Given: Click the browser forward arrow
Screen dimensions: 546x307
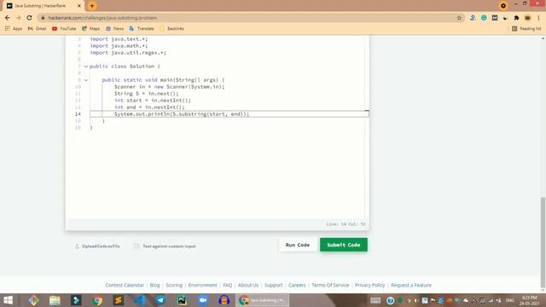Looking at the screenshot, I should click(19, 18).
